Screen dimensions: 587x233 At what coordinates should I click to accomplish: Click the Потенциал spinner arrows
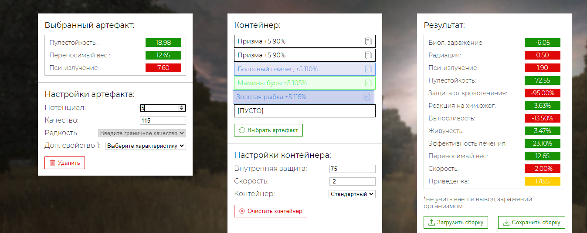[182, 108]
